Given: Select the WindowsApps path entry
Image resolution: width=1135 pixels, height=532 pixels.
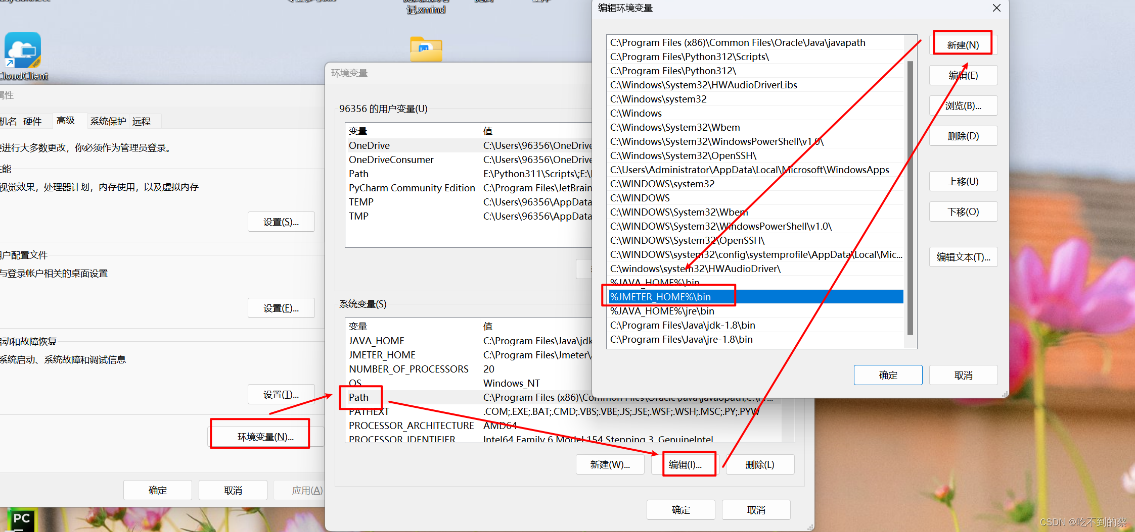Looking at the screenshot, I should point(756,170).
